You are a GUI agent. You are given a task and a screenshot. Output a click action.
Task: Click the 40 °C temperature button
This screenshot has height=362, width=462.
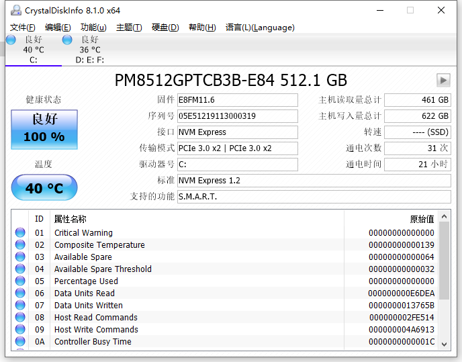(x=44, y=188)
